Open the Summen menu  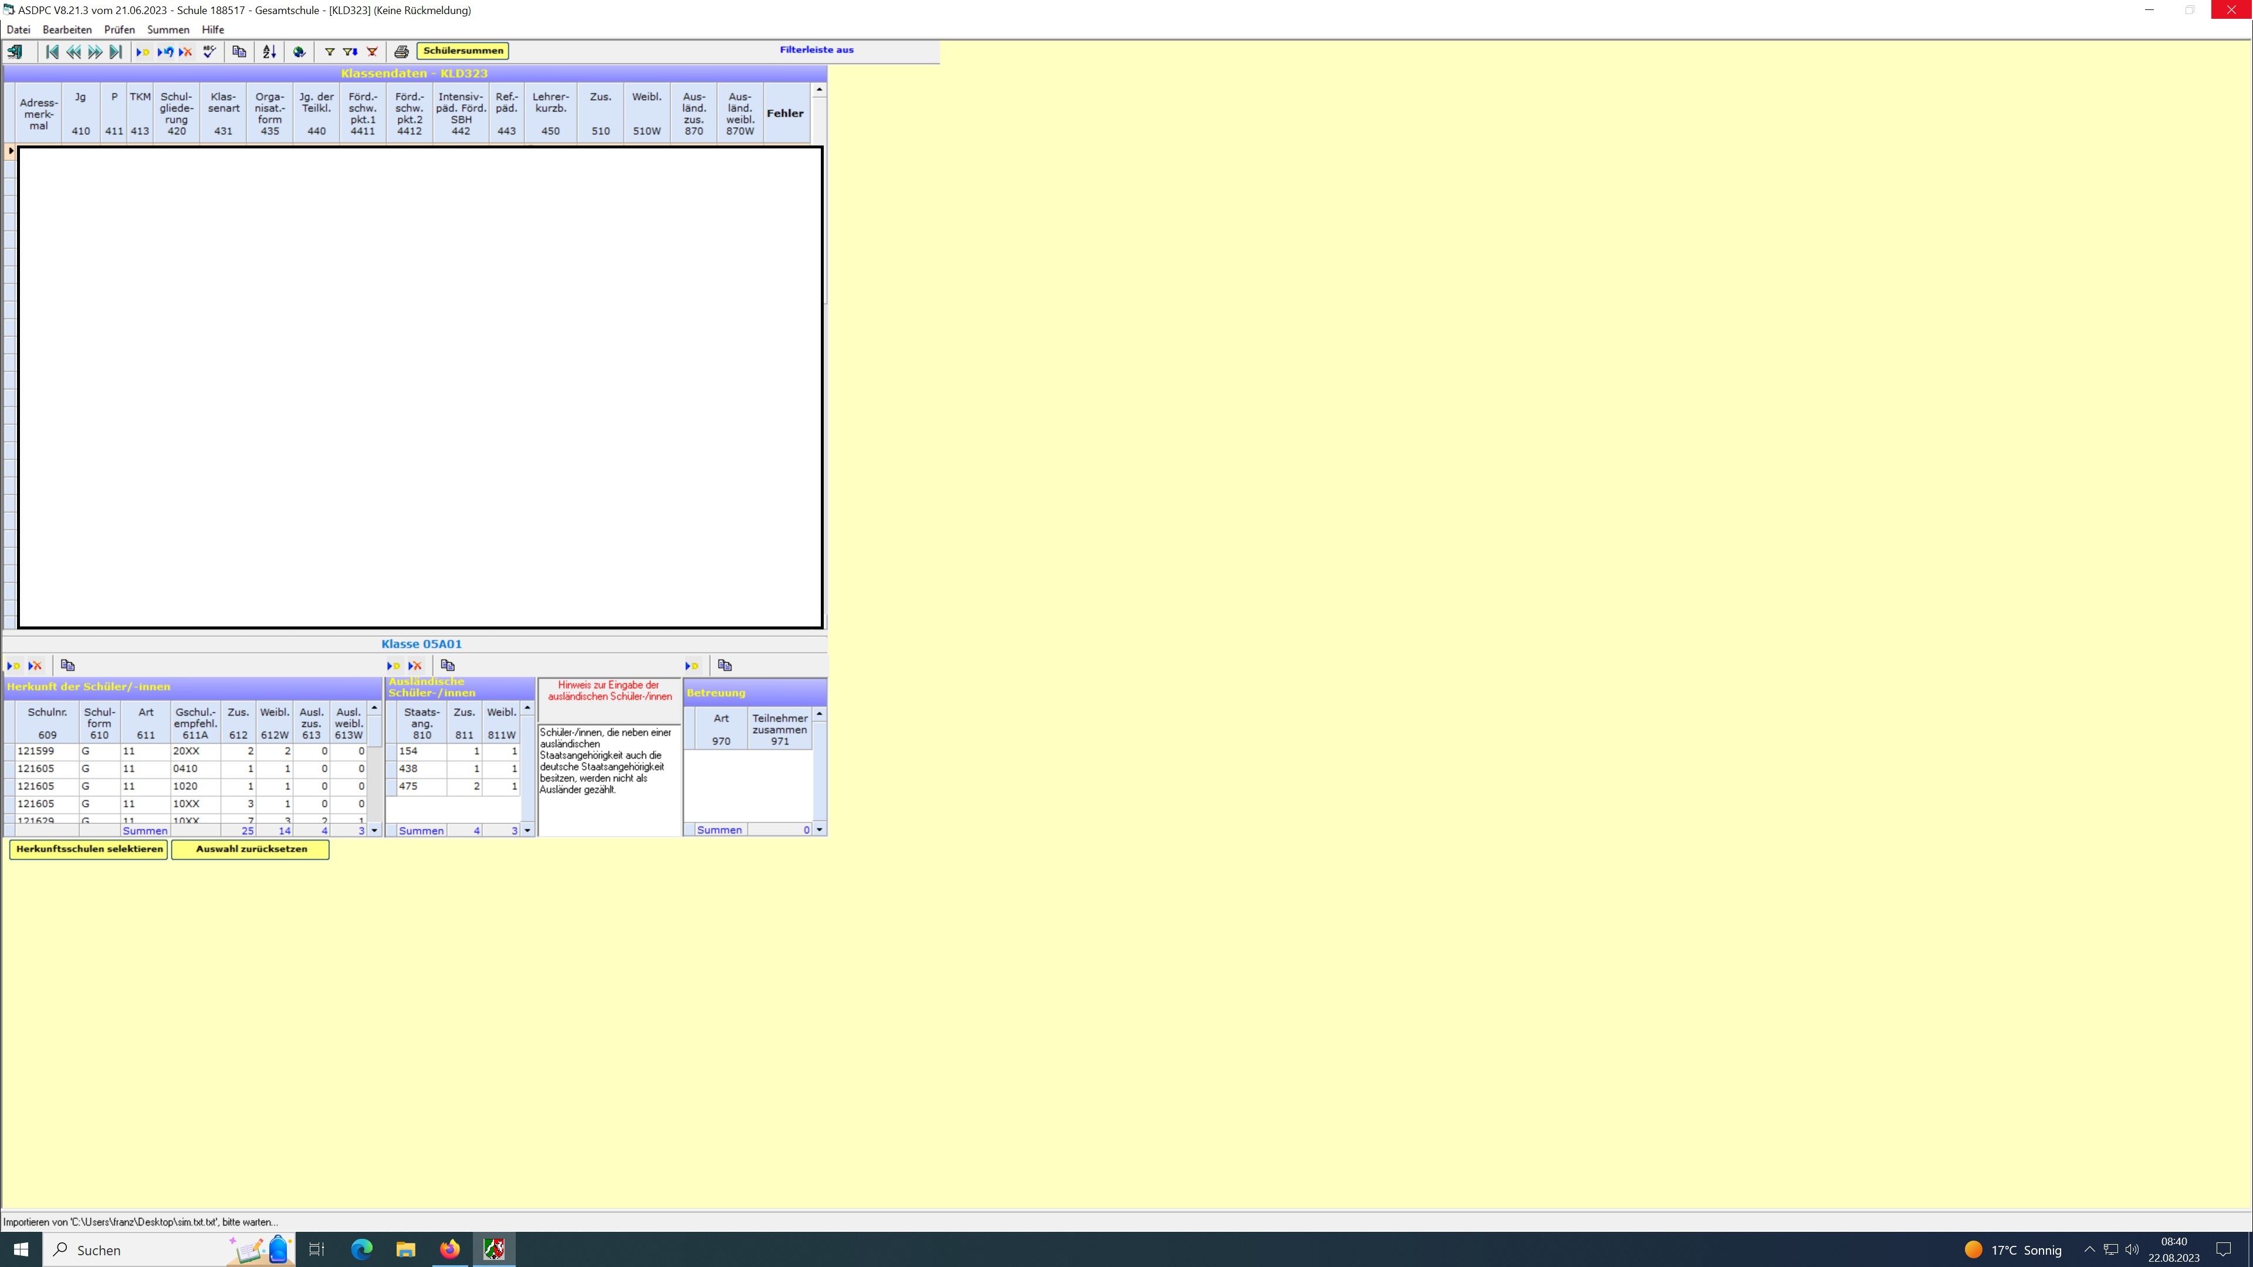click(168, 30)
